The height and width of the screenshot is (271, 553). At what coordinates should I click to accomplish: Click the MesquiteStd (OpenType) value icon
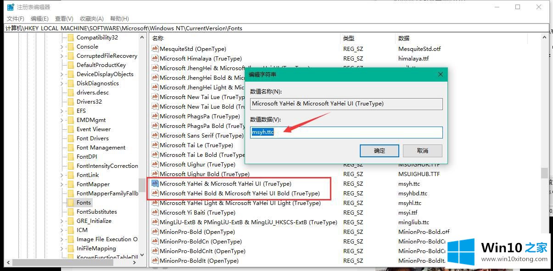[155, 49]
